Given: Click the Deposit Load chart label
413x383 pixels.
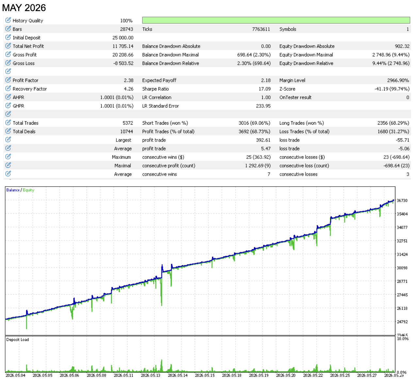Looking at the screenshot, I should click(18, 340).
